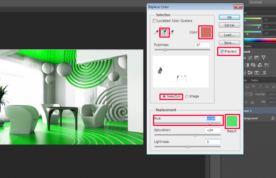The width and height of the screenshot is (276, 178).
Task: Click the Lock All icon in Layers
Action: 252,102
